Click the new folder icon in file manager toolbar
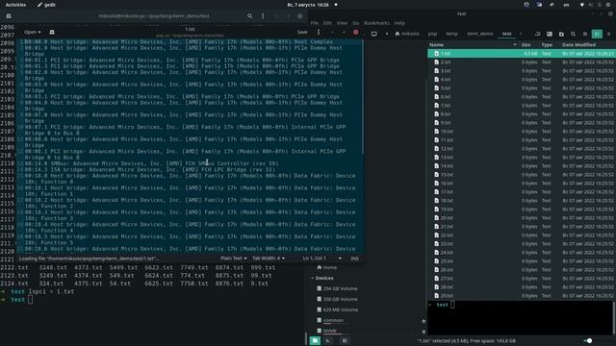Screen dimensions: 616x346 [x=561, y=35]
